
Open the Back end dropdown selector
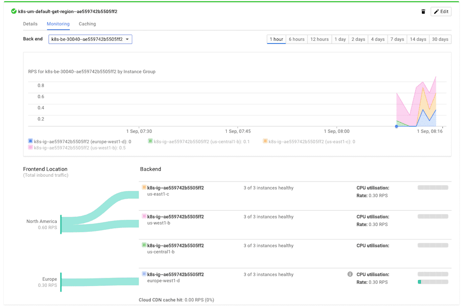pos(90,39)
